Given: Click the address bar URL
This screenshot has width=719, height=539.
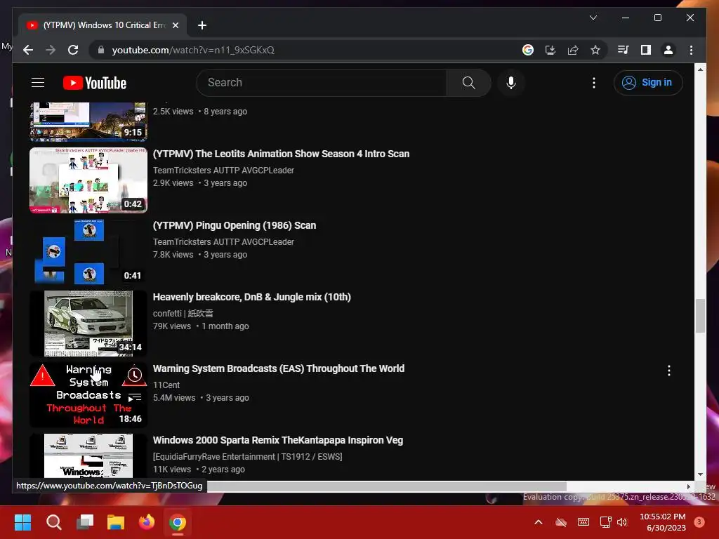Looking at the screenshot, I should coord(193,50).
